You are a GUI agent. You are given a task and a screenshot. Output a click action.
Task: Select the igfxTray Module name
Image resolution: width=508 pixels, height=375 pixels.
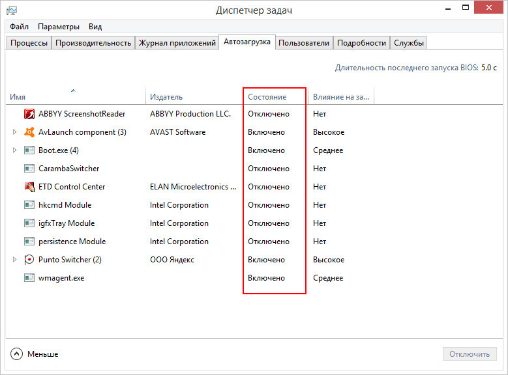point(67,223)
